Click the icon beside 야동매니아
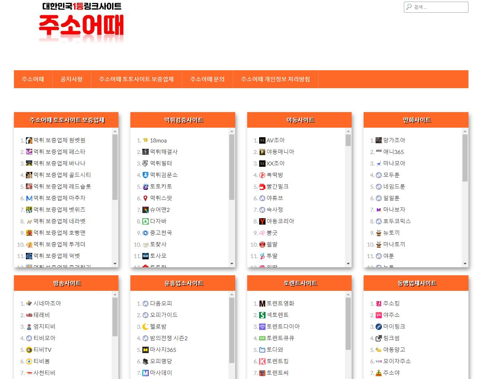 click(262, 152)
